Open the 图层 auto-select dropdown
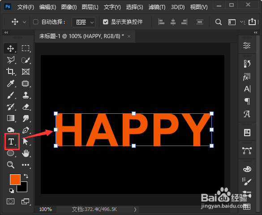The image size is (262, 215). click(x=84, y=22)
